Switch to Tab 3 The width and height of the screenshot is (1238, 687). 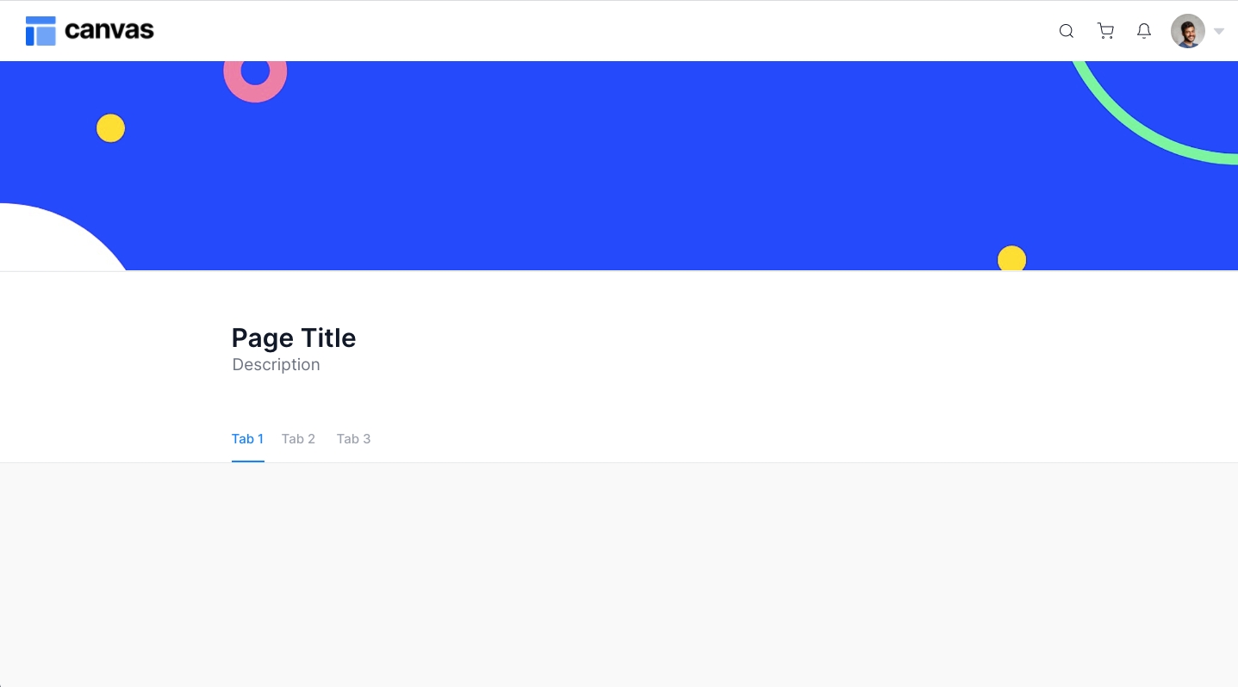[x=353, y=439]
